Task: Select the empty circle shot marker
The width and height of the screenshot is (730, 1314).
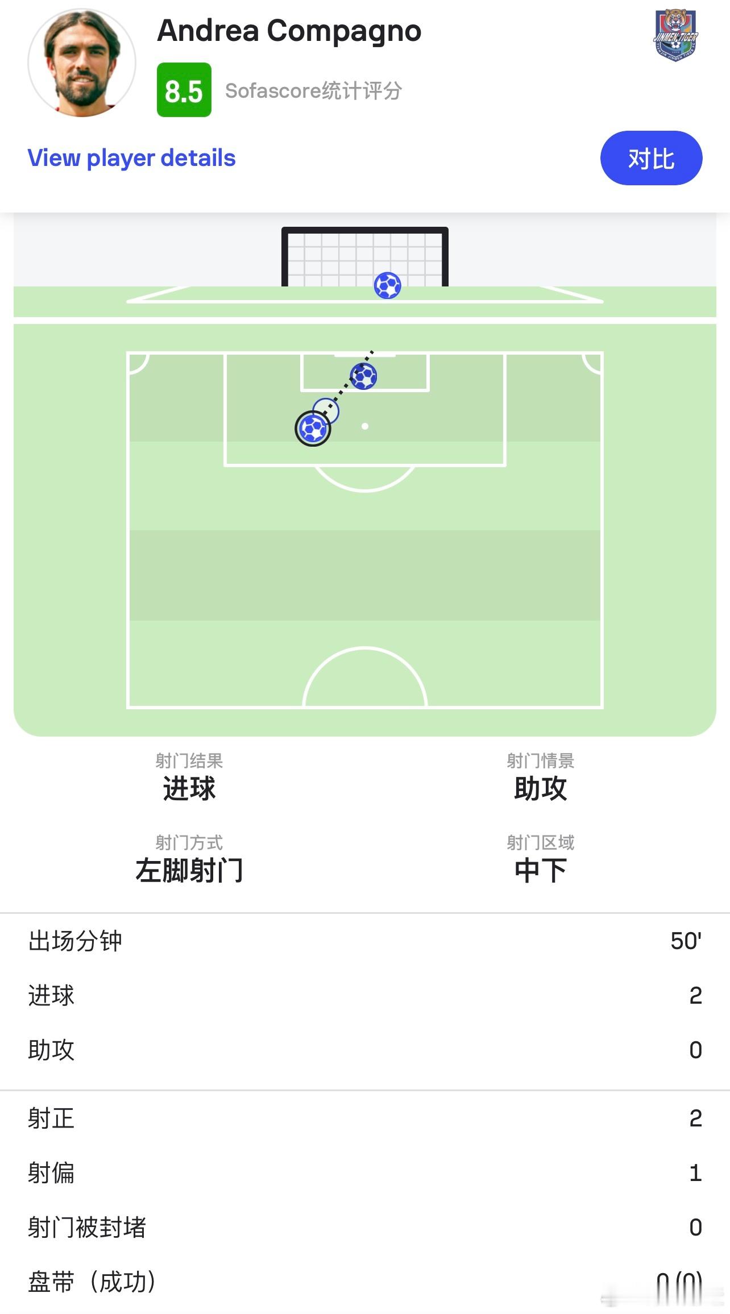Action: click(326, 411)
